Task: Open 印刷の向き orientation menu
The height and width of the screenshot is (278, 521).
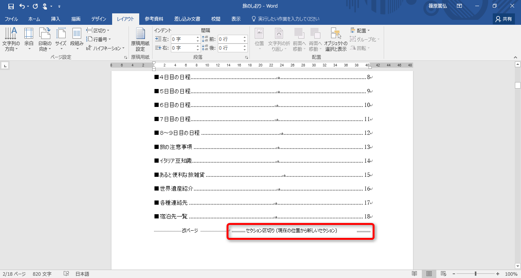Action: pos(45,40)
